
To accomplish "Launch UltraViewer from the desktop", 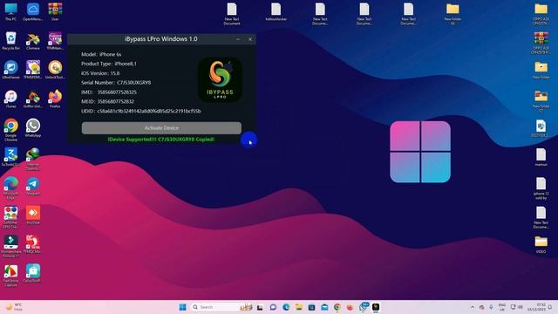I will (10, 70).
